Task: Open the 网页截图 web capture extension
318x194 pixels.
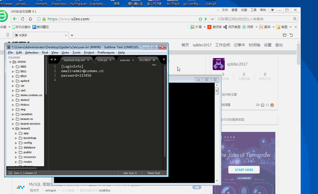Action: (232, 27)
